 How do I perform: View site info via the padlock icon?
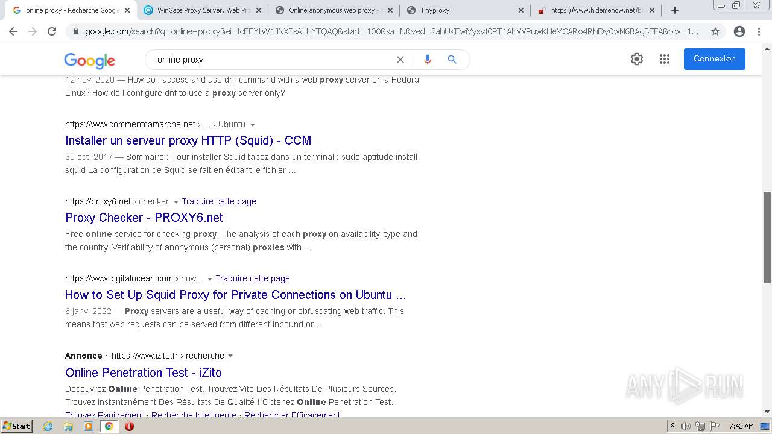coord(75,31)
